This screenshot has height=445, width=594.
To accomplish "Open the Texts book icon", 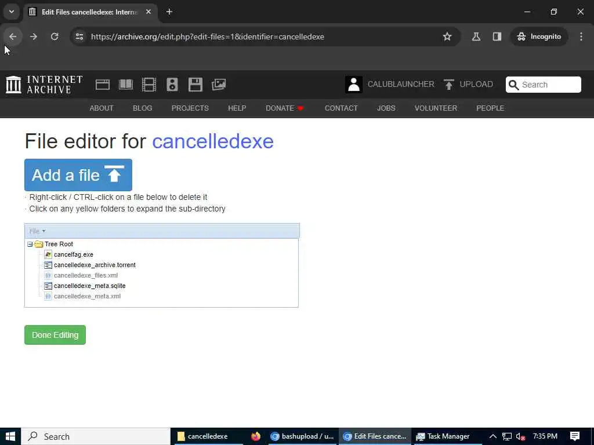I will [126, 85].
